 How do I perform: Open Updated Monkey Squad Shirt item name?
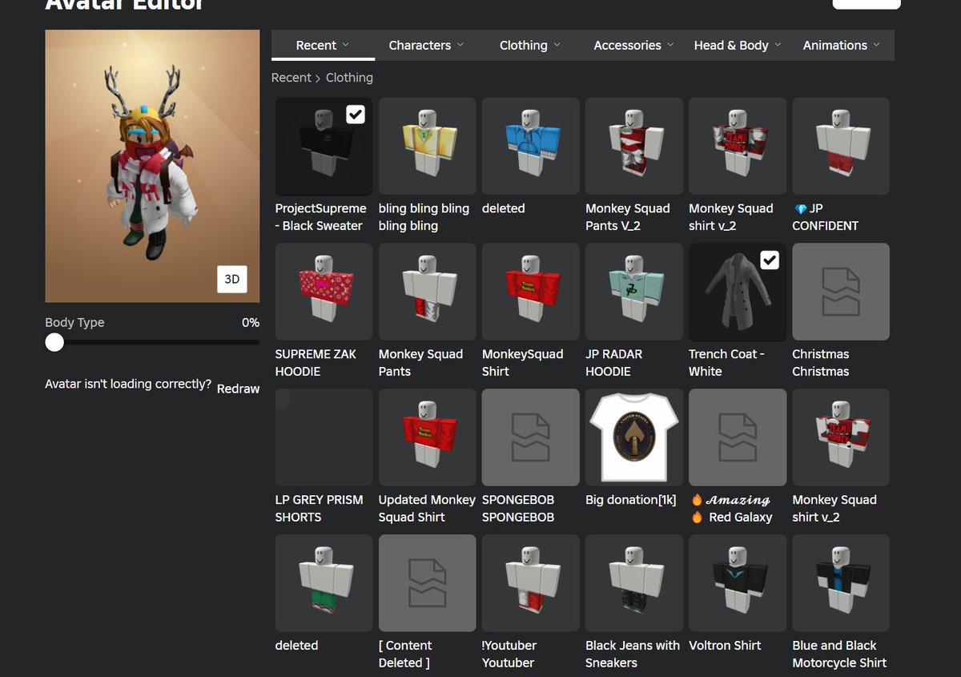coord(427,508)
